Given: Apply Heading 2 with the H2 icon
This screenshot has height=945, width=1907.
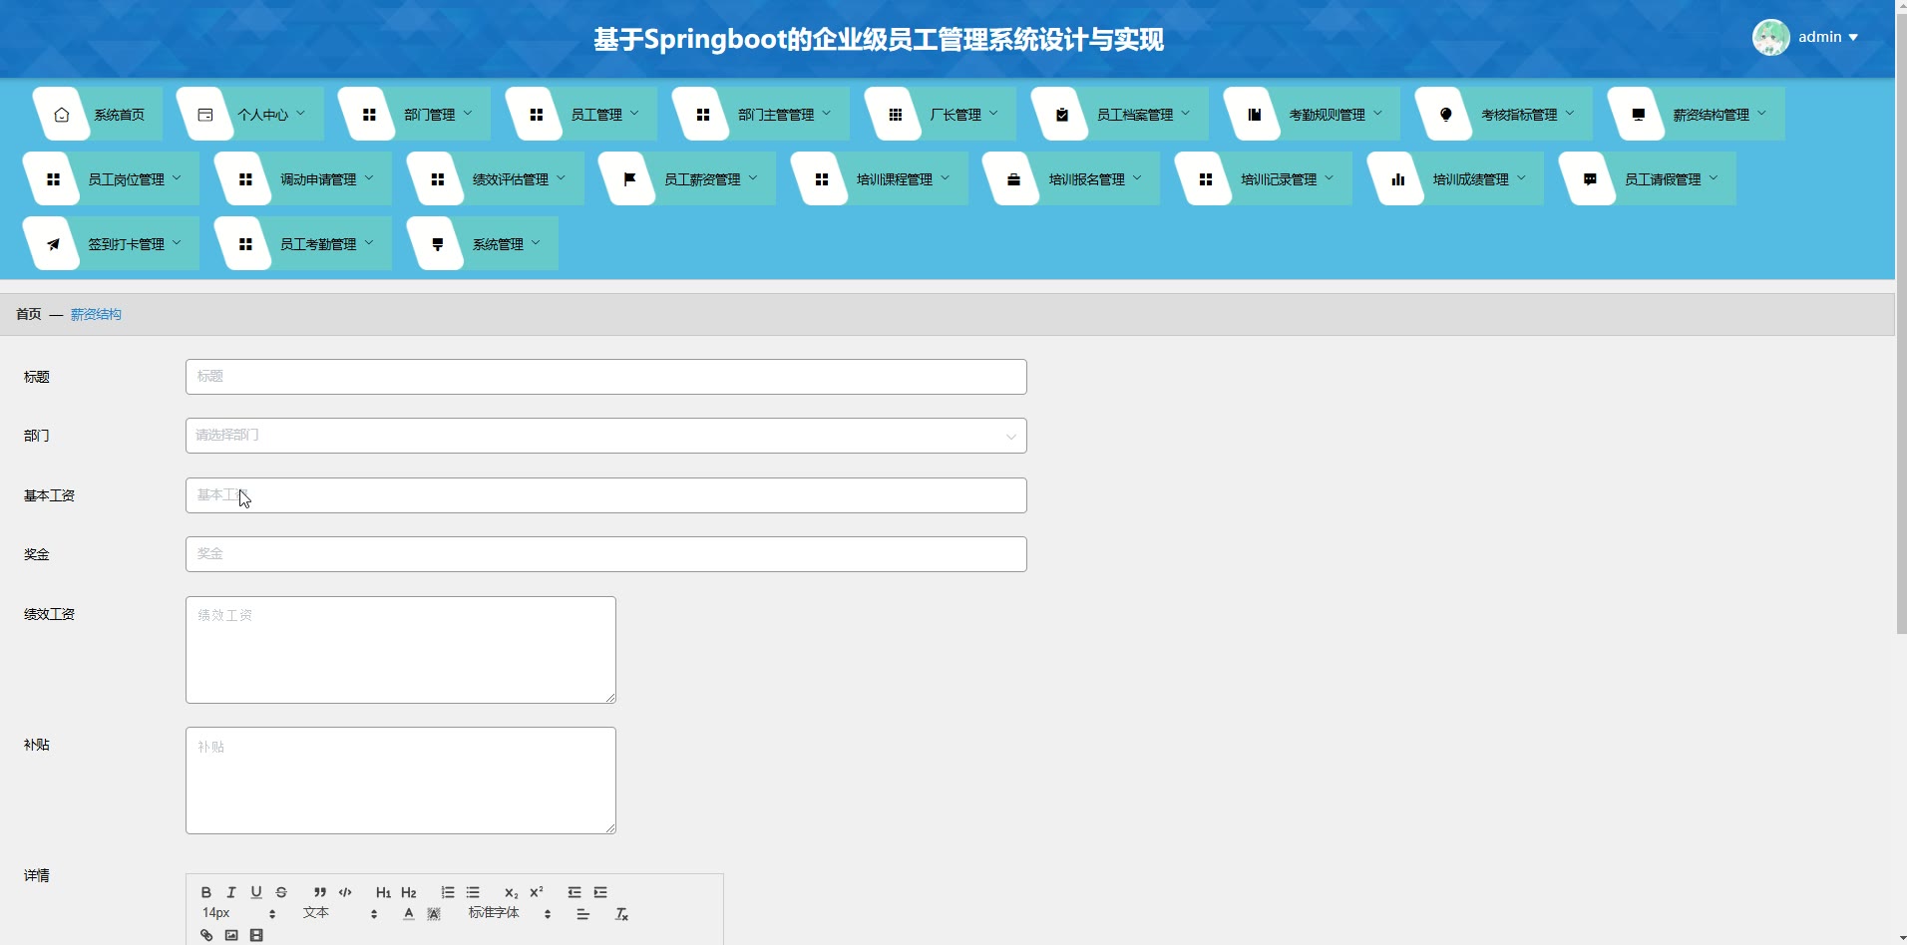Looking at the screenshot, I should tap(409, 892).
